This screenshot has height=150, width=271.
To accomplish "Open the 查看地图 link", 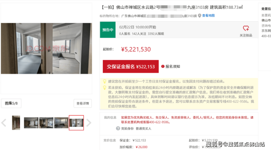I will (208, 15).
